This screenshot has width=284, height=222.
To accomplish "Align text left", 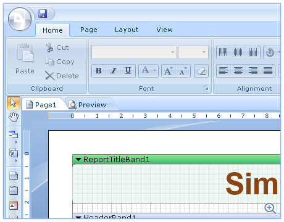I will [223, 71].
